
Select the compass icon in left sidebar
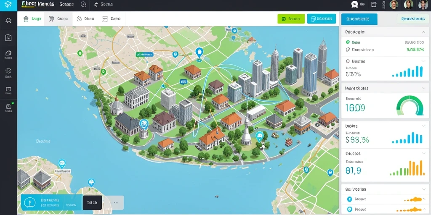(x=8, y=71)
